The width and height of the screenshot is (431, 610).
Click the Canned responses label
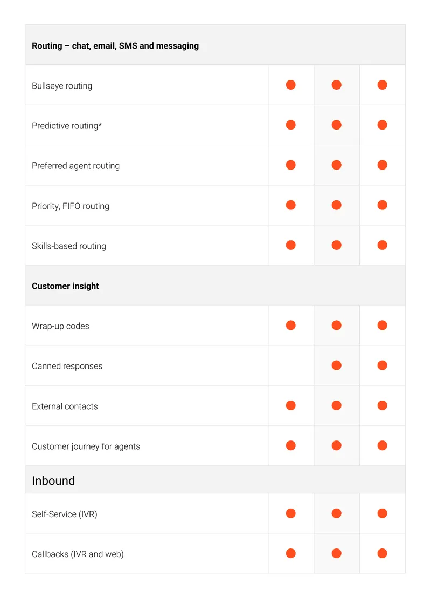click(67, 366)
